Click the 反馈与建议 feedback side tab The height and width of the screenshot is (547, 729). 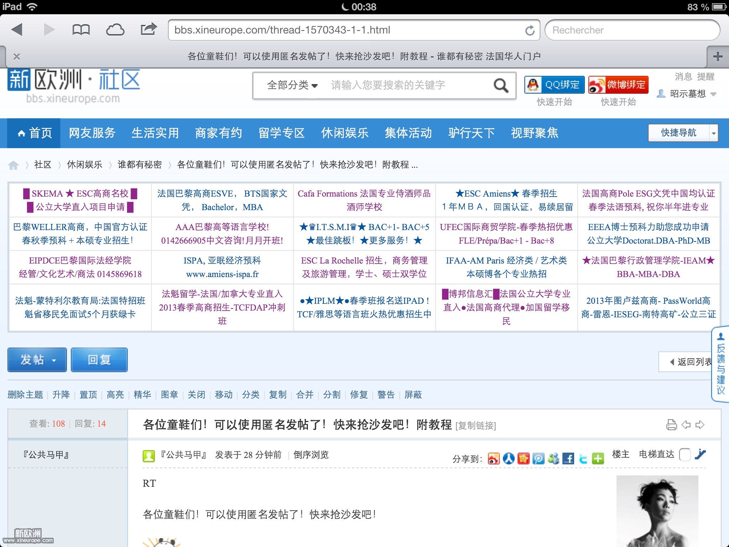[720, 364]
